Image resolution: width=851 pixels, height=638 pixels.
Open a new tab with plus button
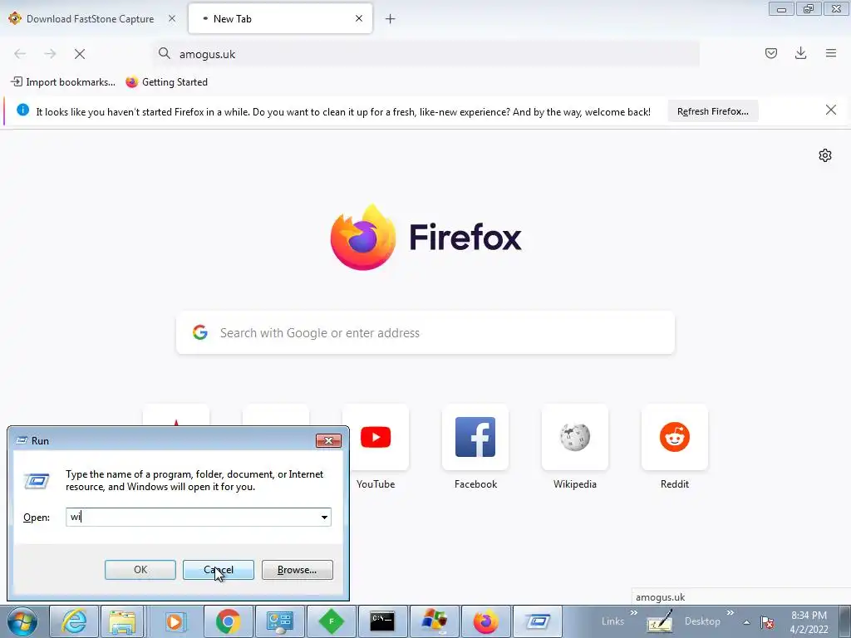pos(391,19)
